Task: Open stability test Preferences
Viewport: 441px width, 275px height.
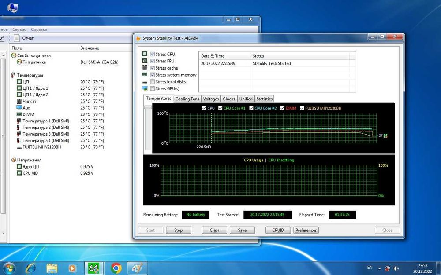Action: click(306, 230)
